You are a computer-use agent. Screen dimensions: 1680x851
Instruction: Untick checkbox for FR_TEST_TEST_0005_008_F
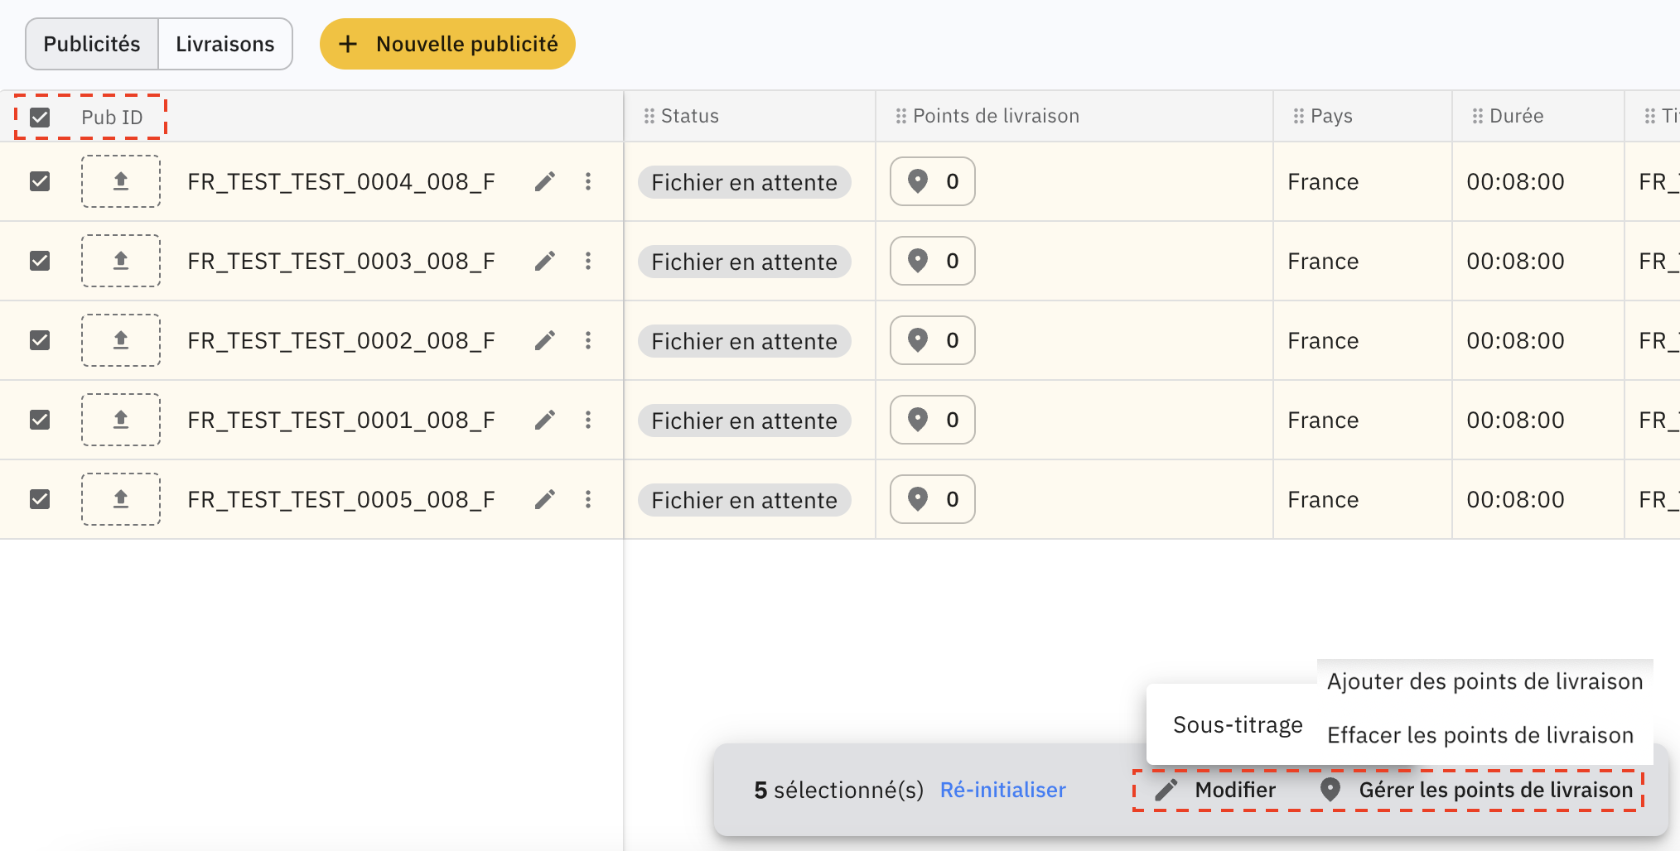click(x=40, y=499)
